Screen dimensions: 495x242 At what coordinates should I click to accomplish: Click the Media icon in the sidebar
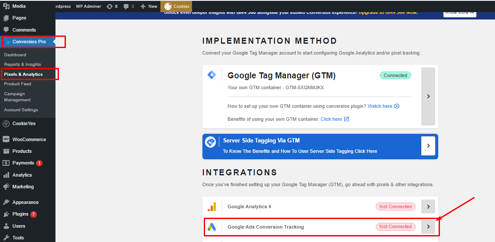point(6,6)
